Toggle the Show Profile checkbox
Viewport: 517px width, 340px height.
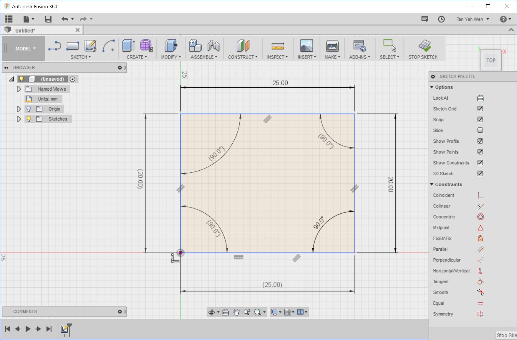click(480, 141)
